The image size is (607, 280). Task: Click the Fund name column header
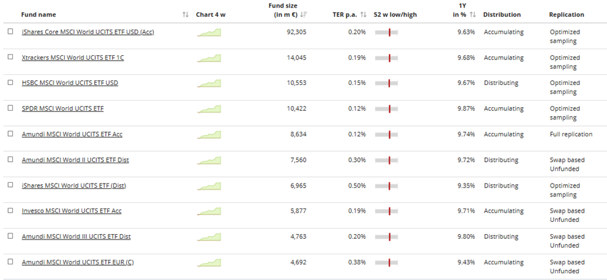coord(38,15)
